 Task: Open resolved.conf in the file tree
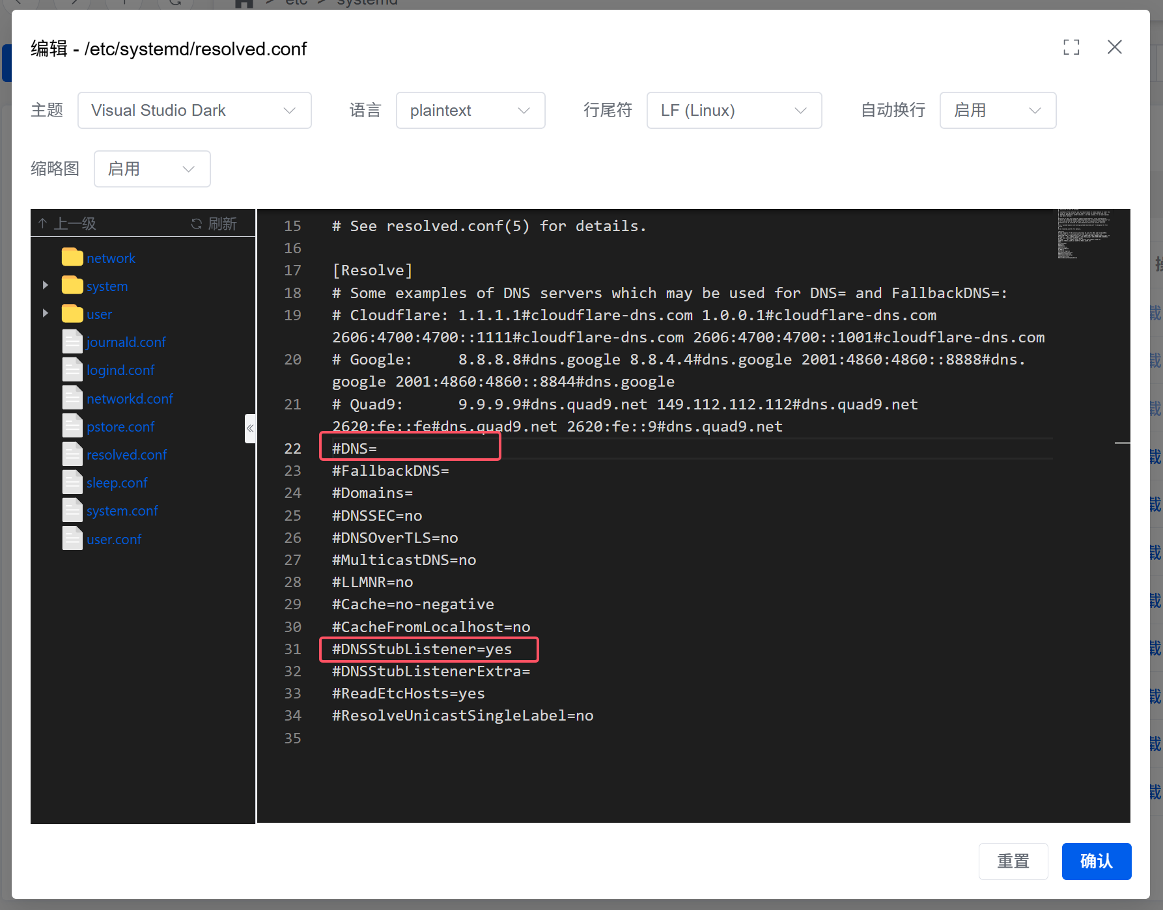point(126,455)
